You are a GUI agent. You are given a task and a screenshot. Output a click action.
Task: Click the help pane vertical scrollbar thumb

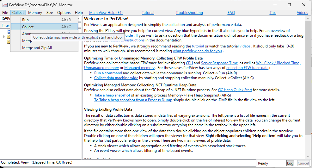pyautogui.click(x=308, y=78)
